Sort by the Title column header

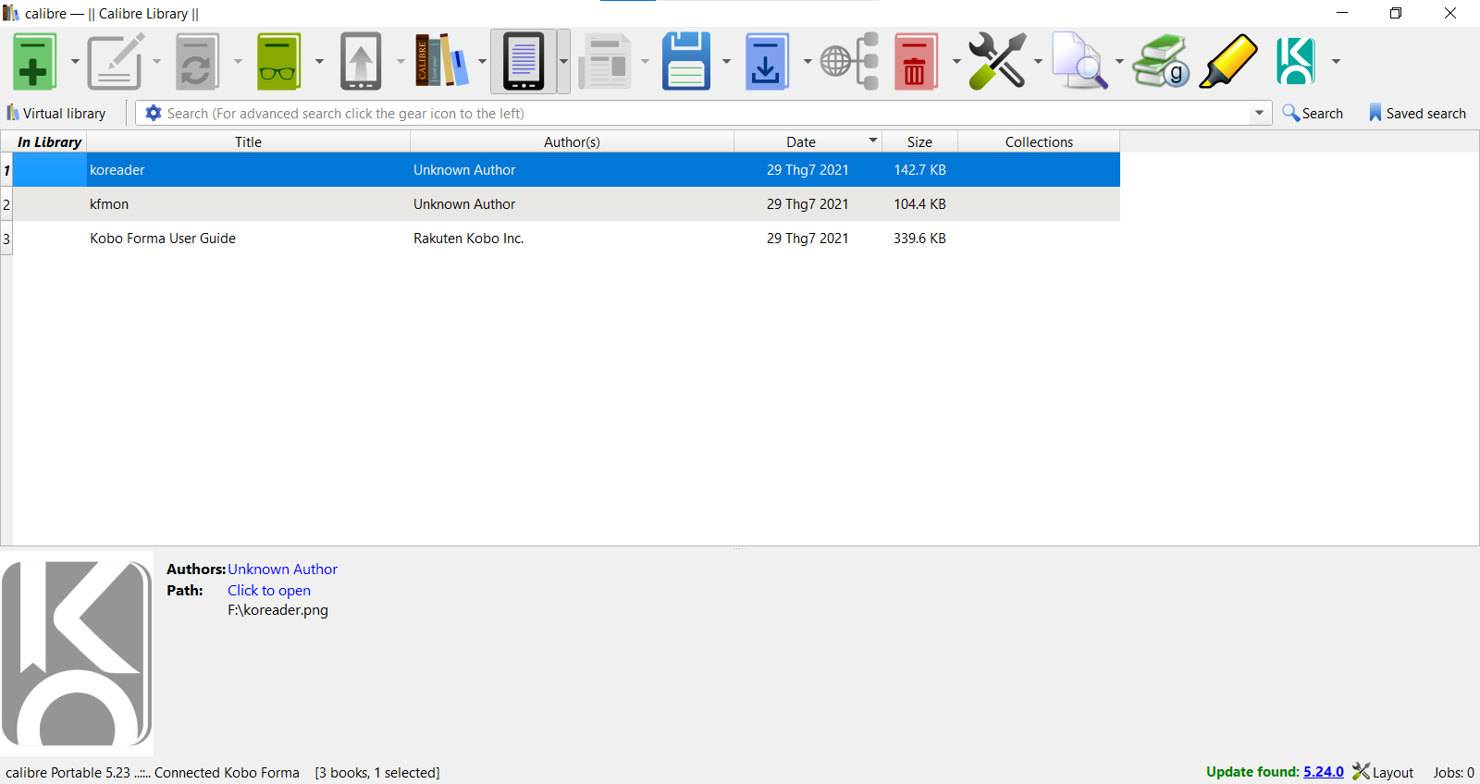point(248,141)
